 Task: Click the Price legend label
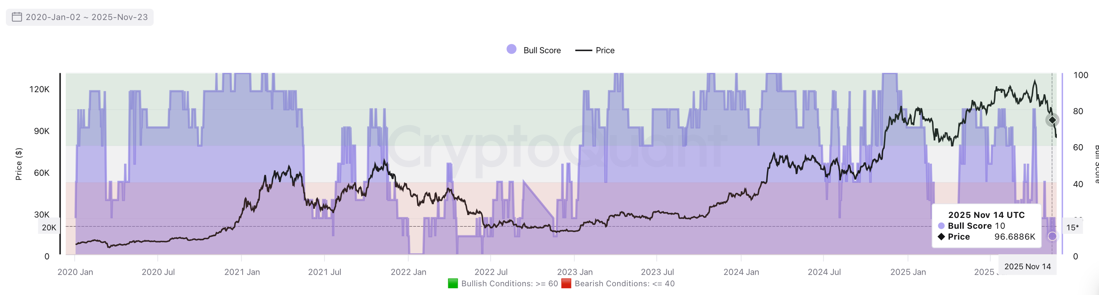[x=605, y=50]
